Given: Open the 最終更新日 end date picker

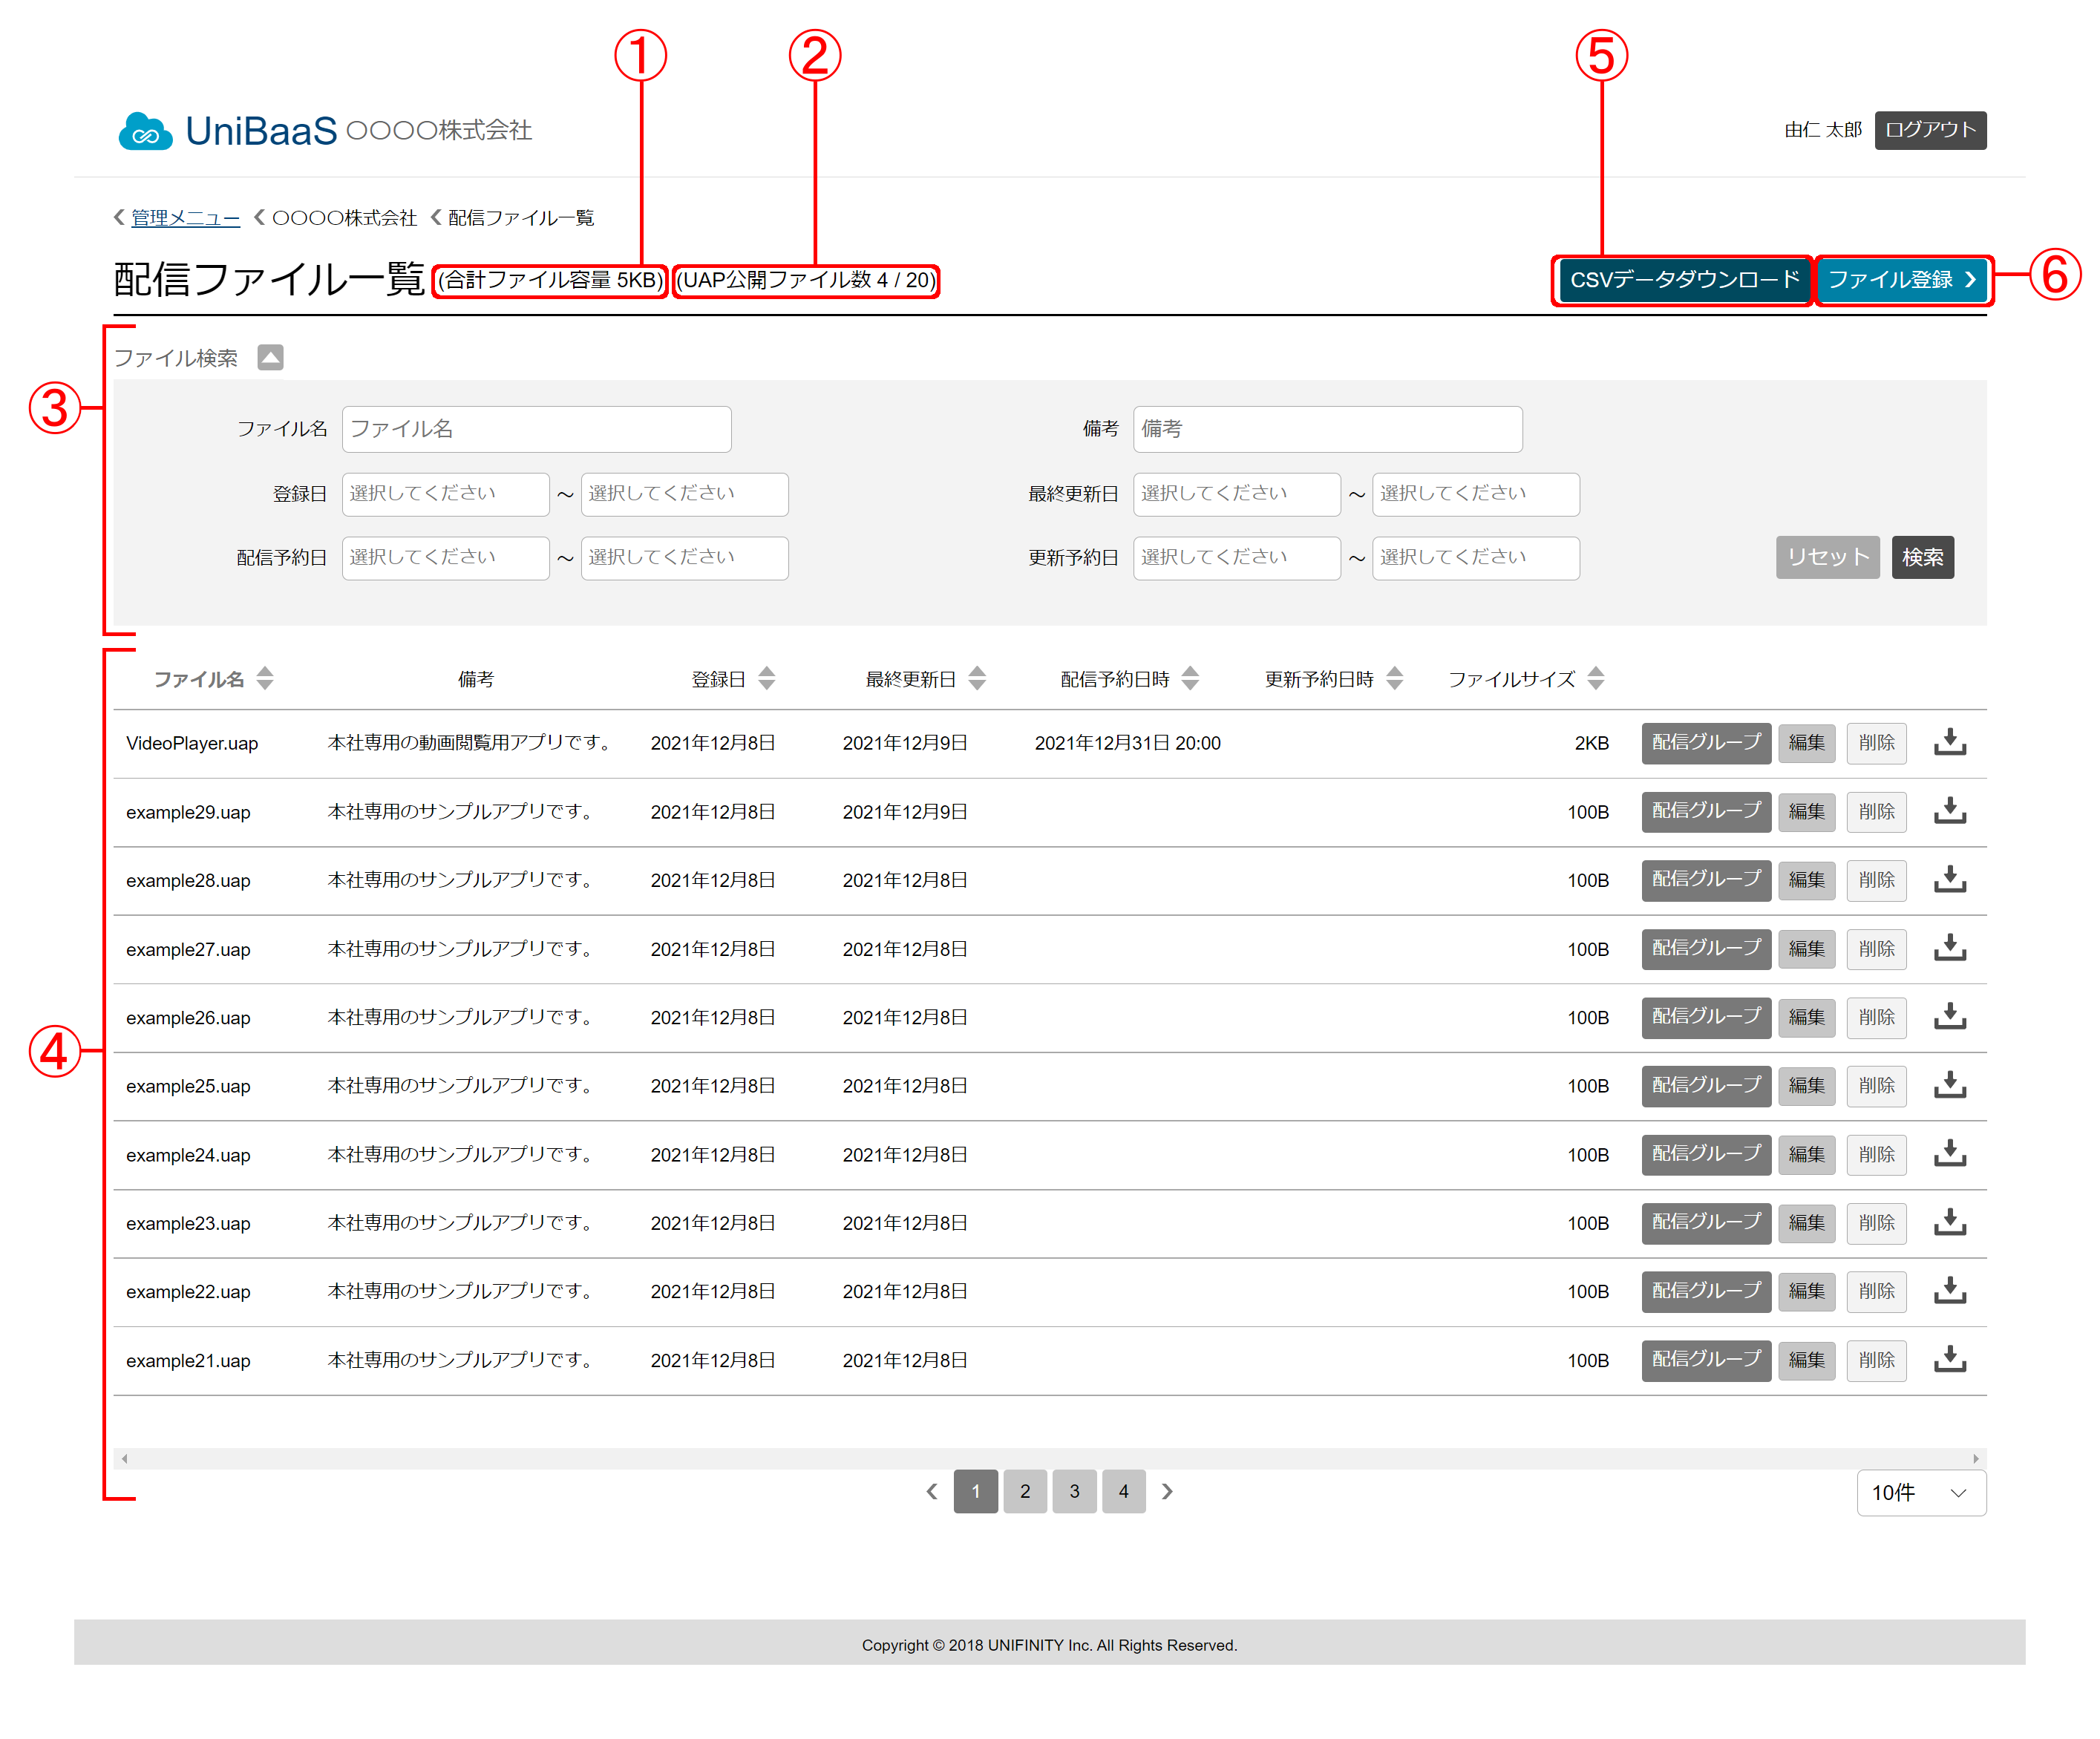Looking at the screenshot, I should [1475, 494].
